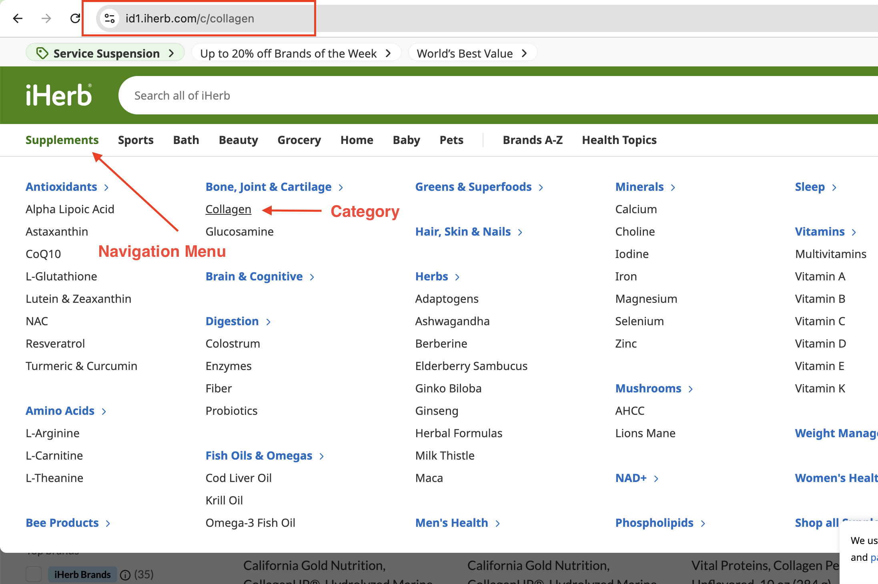Select Probiotics
878x584 pixels.
click(232, 411)
